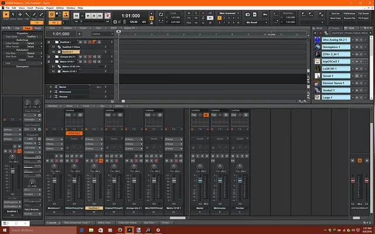
Task: Open the Big Time tab
Action: (x=149, y=222)
